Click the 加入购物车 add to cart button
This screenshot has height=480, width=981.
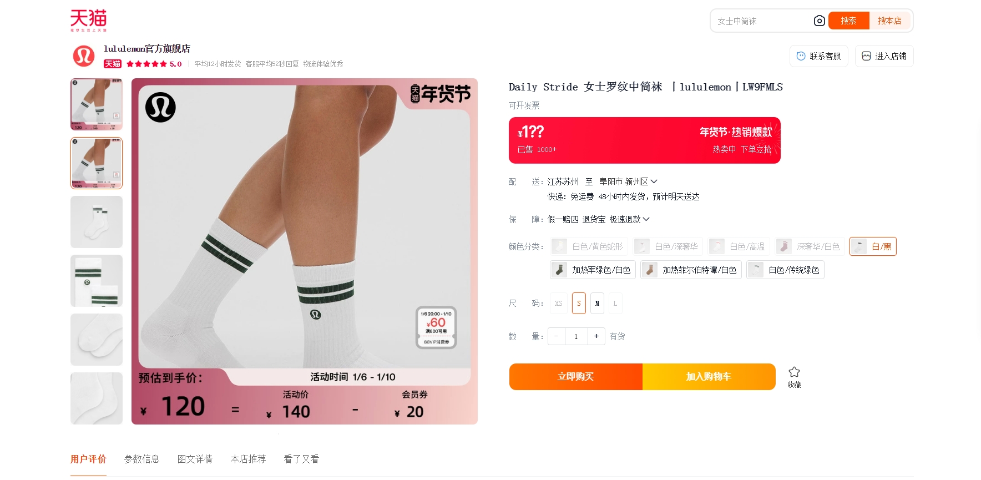click(x=709, y=377)
